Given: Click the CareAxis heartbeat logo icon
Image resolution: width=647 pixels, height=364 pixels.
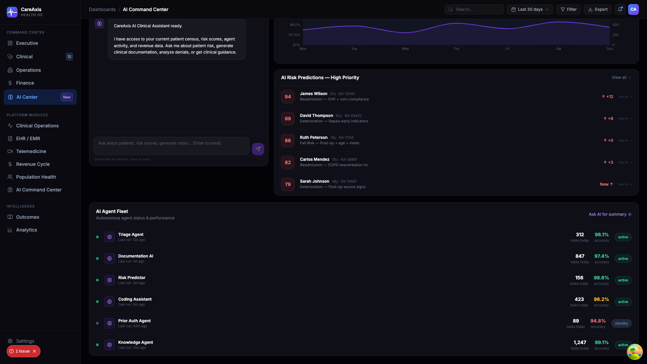Looking at the screenshot, I should click(12, 12).
